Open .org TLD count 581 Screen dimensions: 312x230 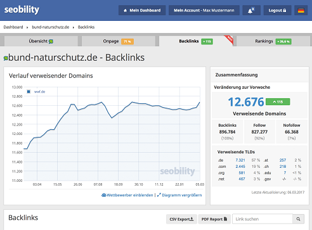242,173
